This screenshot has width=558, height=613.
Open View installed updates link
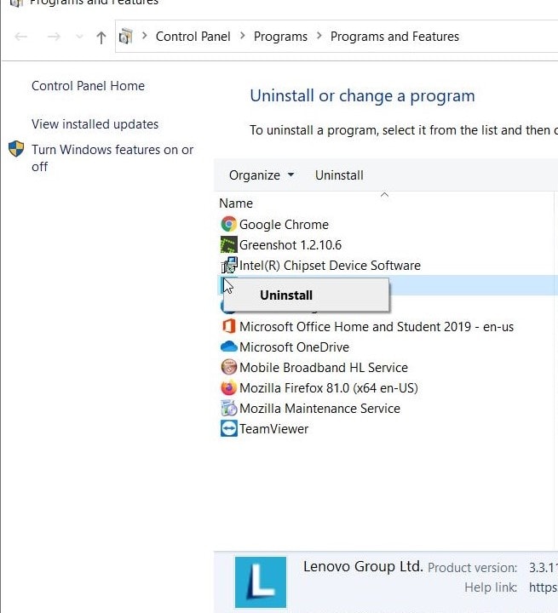coord(95,124)
